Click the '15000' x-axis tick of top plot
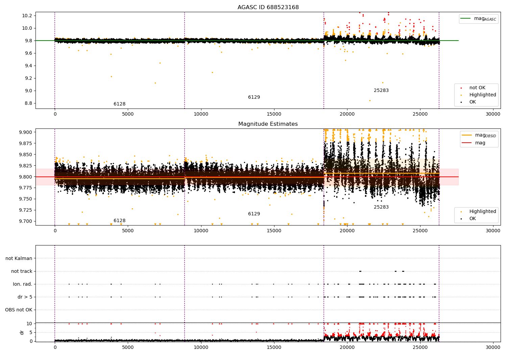Image resolution: width=507 pixels, height=355 pixels. 274,114
